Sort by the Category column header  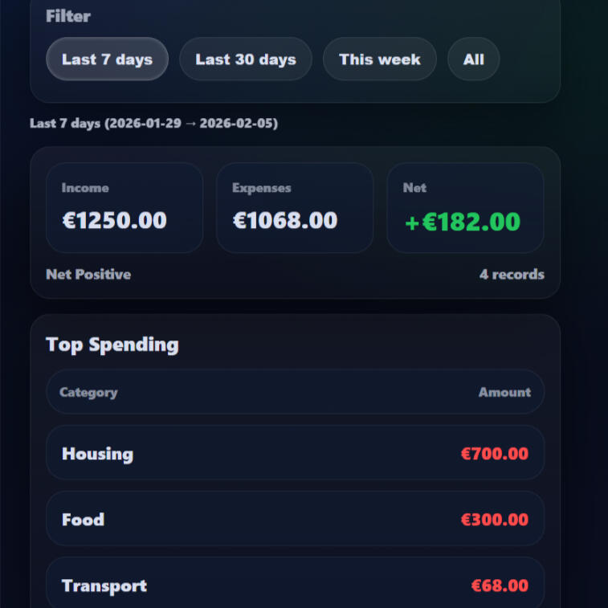coord(88,393)
